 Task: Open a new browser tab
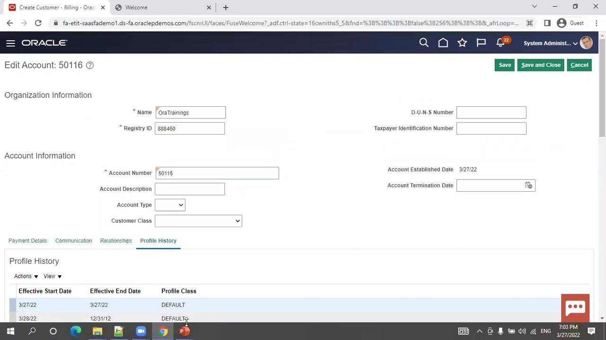click(x=225, y=7)
